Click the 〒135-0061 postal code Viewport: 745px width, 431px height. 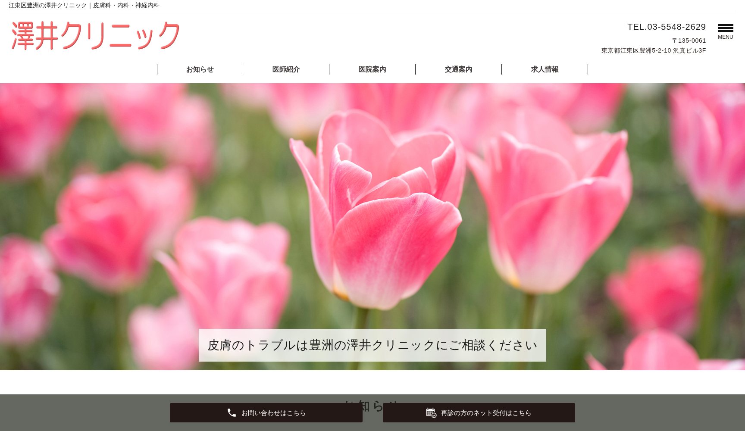(689, 41)
